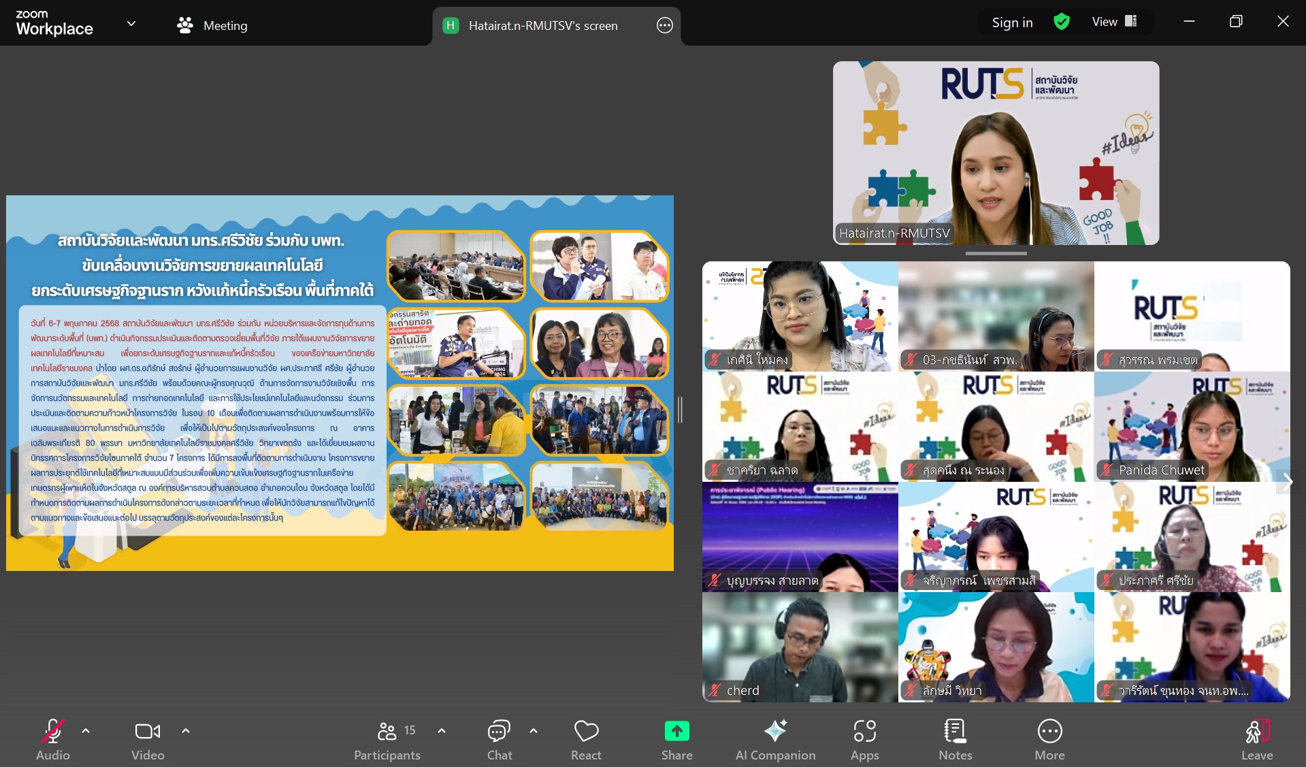Select the สุดคนึง ณ ระนอง video tile
The height and width of the screenshot is (767, 1306).
(996, 427)
